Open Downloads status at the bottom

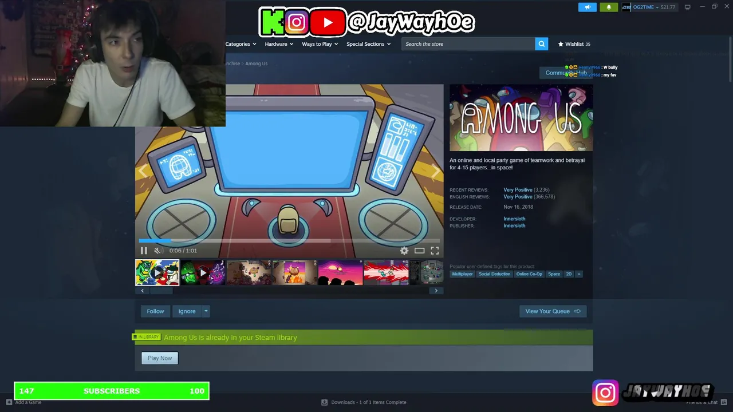pyautogui.click(x=364, y=402)
